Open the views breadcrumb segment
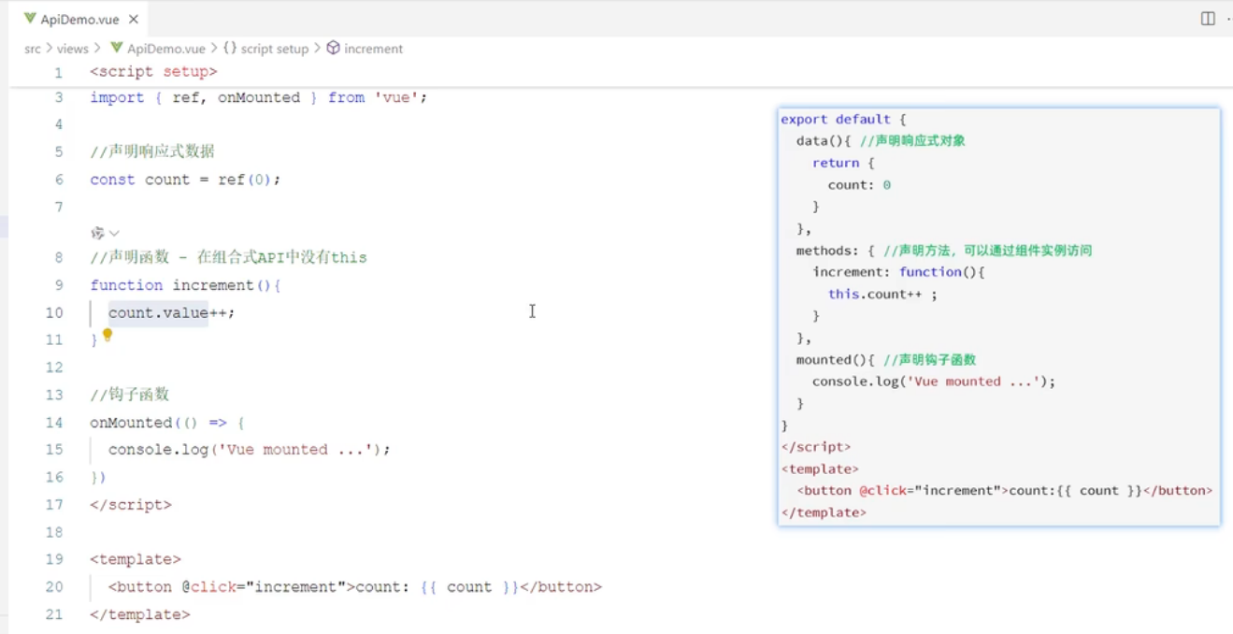1233x634 pixels. [x=72, y=49]
